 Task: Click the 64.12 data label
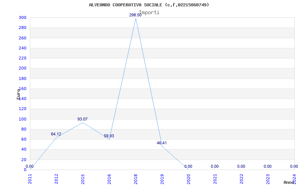tap(56, 134)
